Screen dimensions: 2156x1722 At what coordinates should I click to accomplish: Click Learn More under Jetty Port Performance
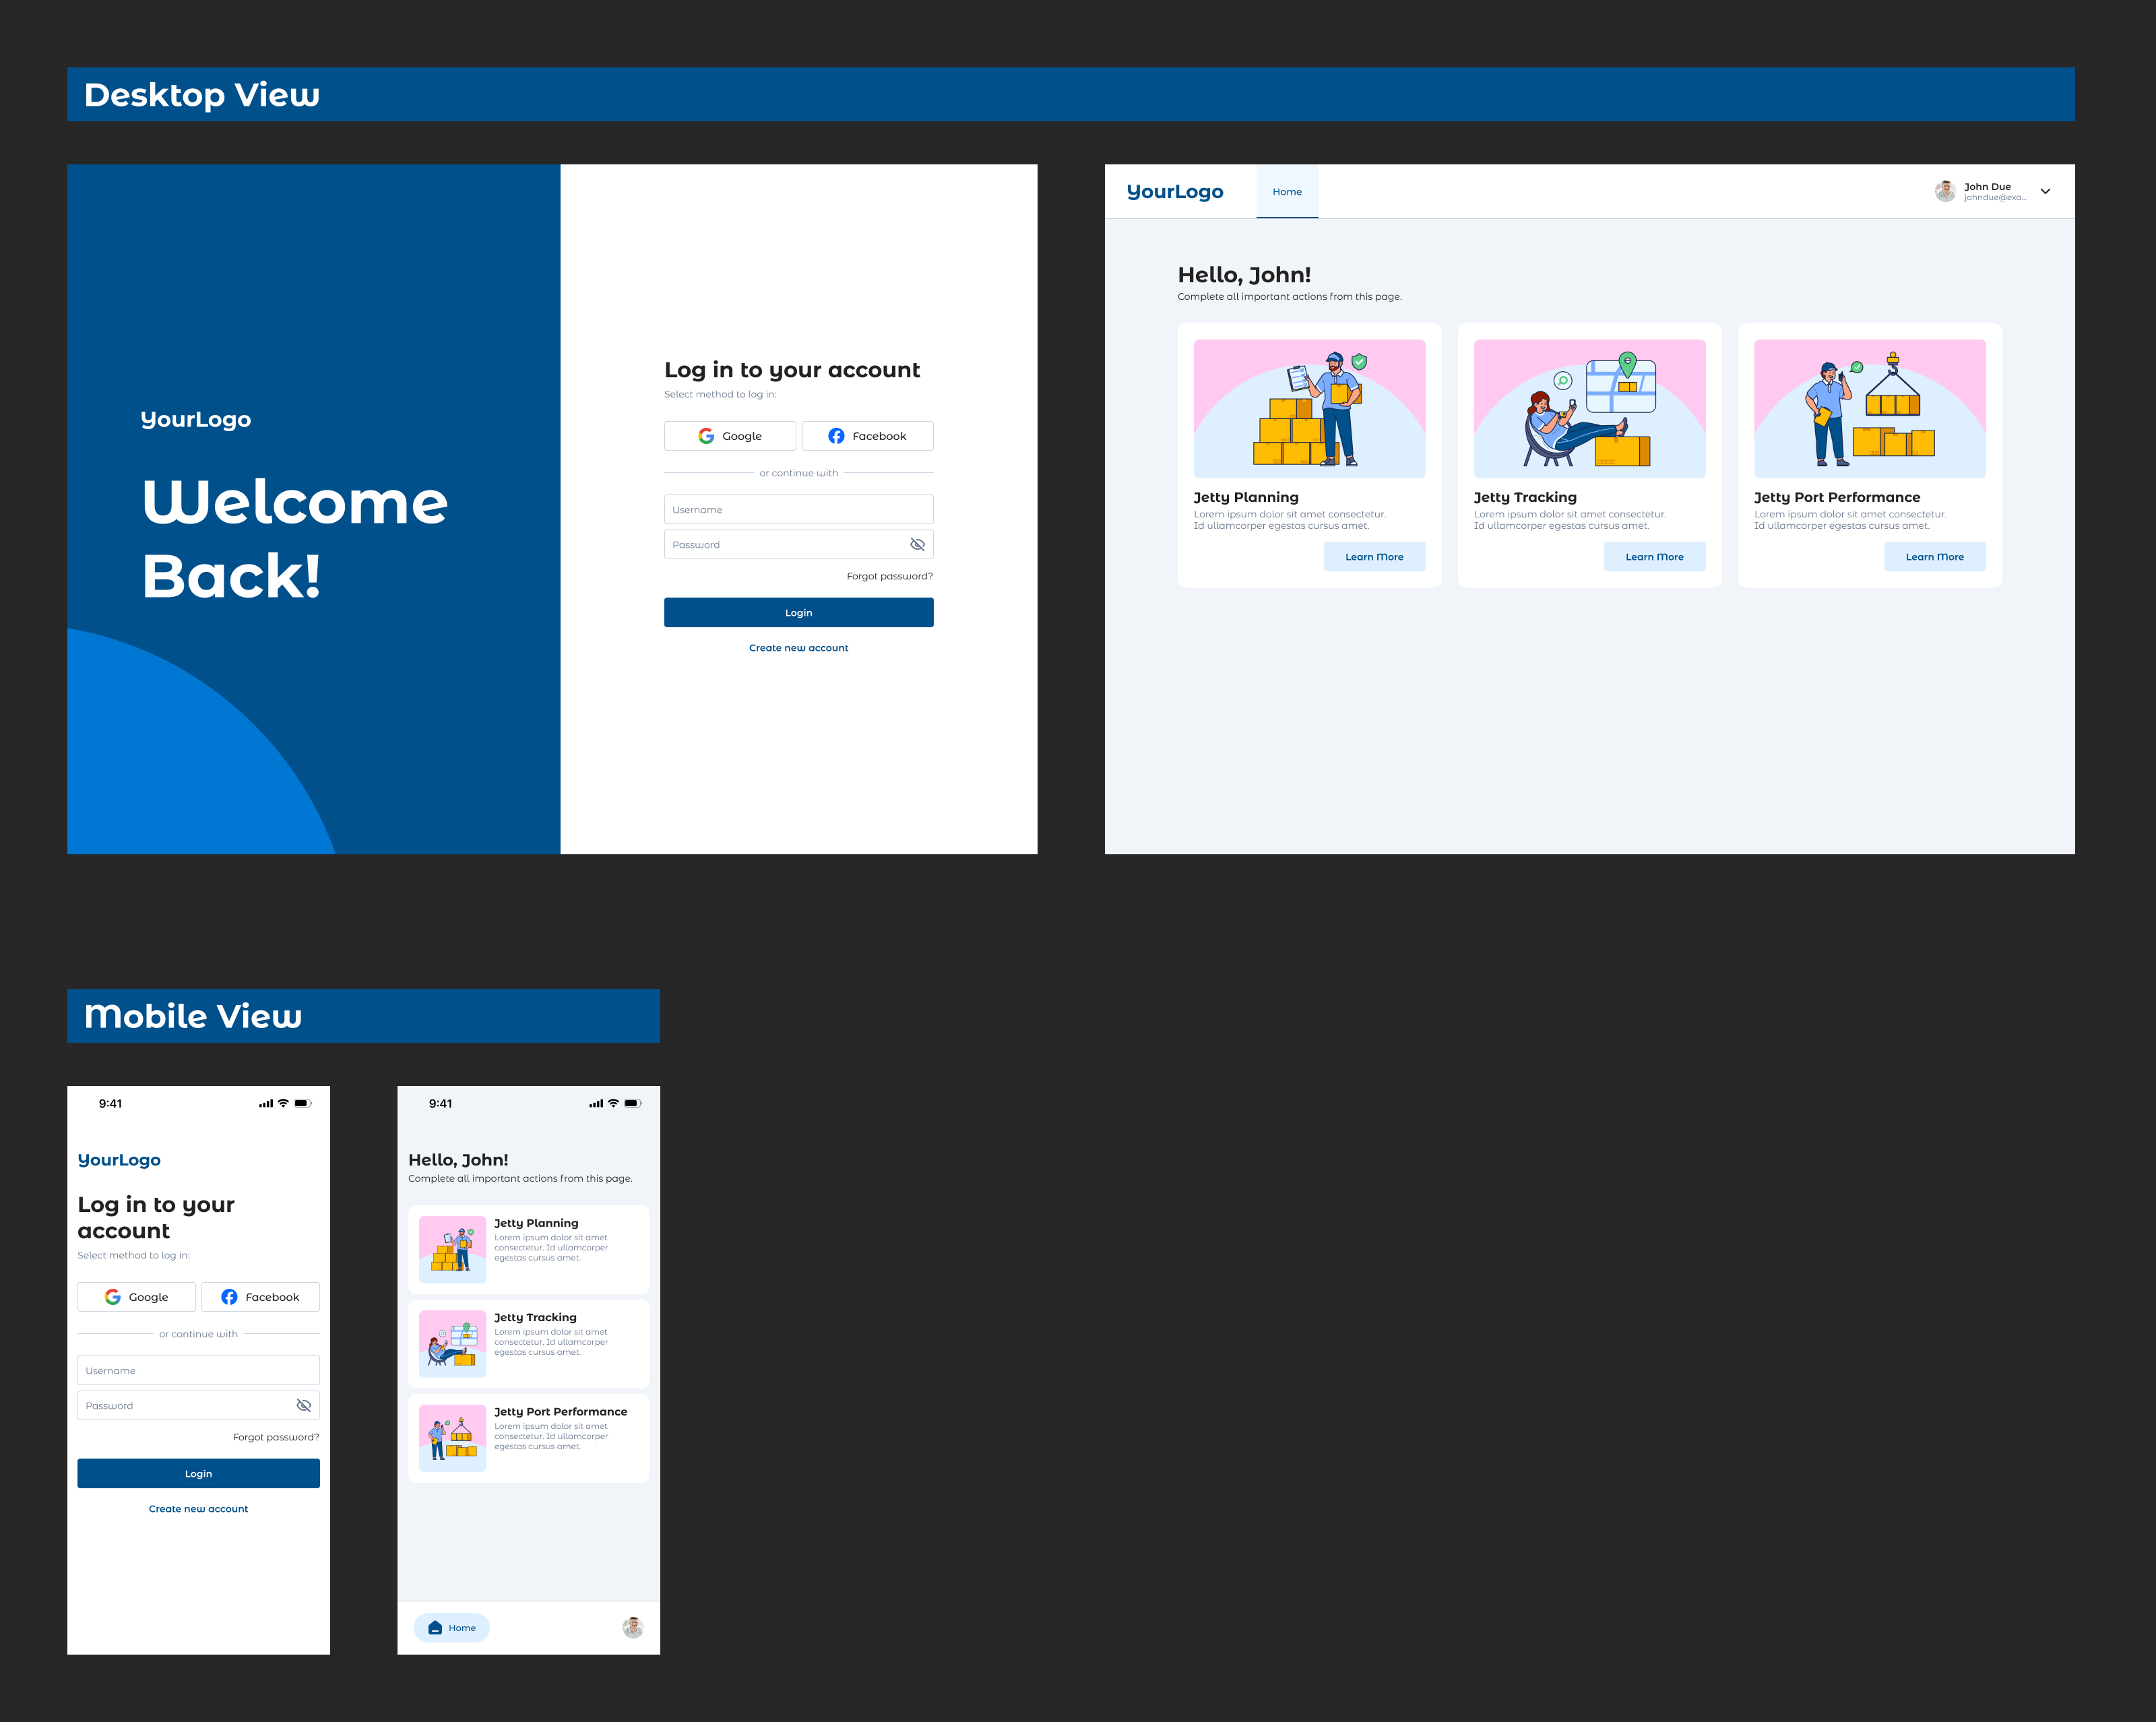click(1934, 557)
